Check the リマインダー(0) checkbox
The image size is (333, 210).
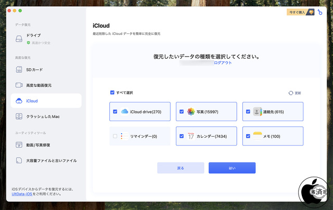pyautogui.click(x=115, y=136)
